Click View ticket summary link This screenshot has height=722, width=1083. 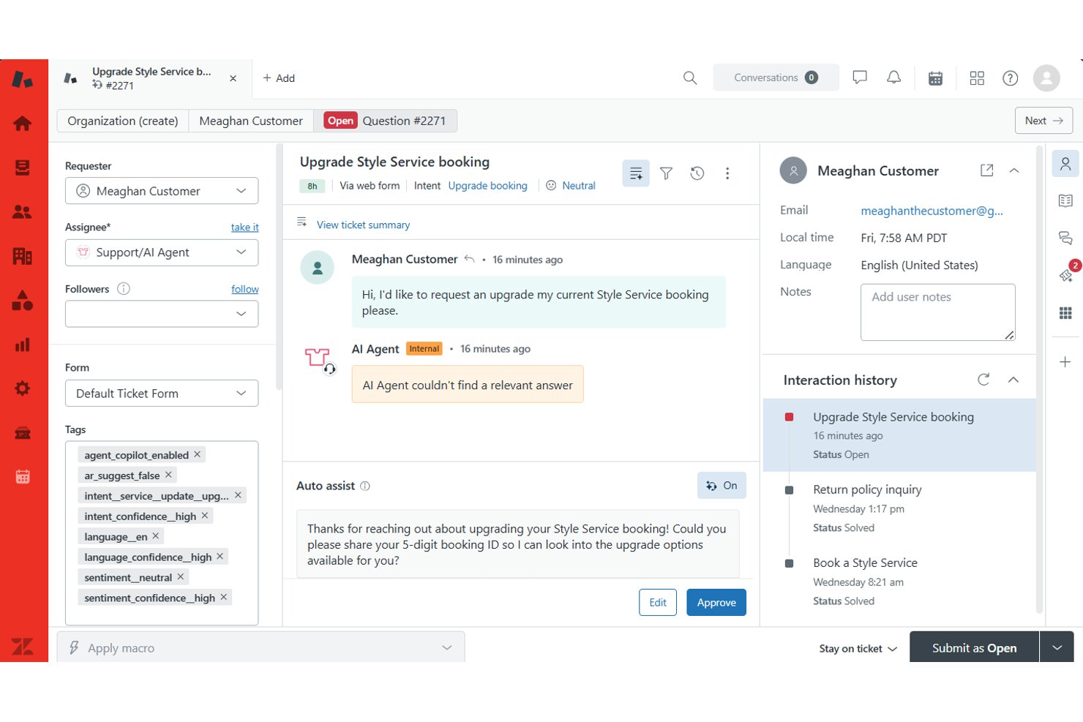[x=363, y=225]
